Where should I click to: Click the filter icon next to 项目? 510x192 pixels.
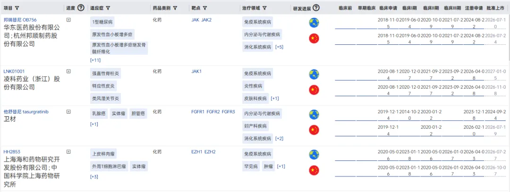click(17, 8)
